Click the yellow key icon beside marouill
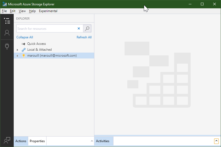The width and height of the screenshot is (221, 147). [24, 56]
